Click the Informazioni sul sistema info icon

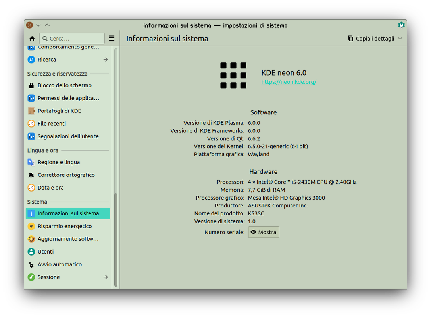31,213
